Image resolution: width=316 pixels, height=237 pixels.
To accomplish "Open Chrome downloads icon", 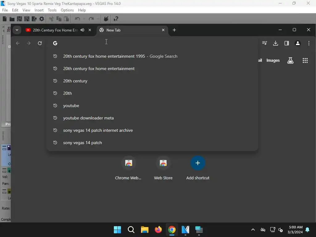I will tap(276, 43).
